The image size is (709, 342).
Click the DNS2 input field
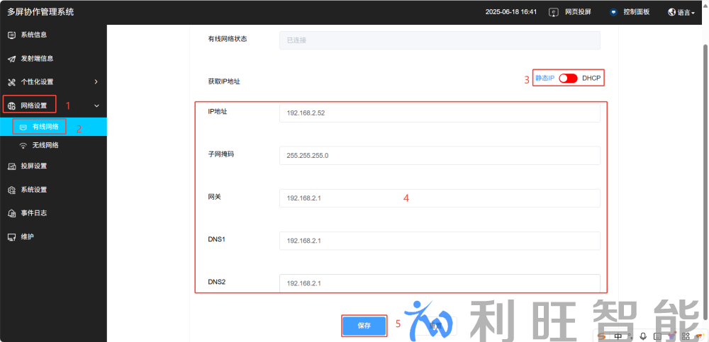click(440, 283)
